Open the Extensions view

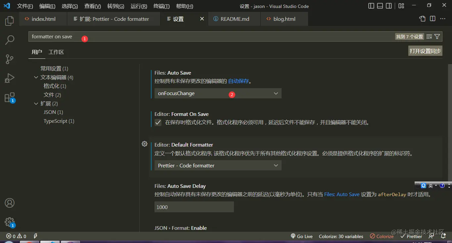pyautogui.click(x=10, y=97)
